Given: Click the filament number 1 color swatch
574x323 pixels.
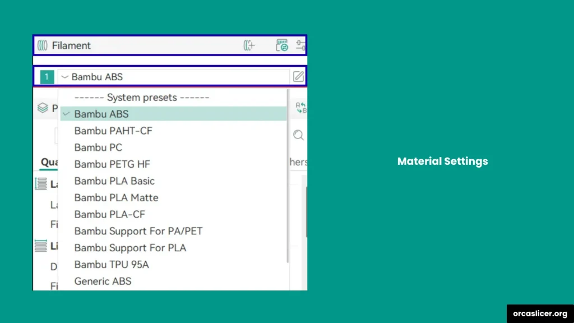Looking at the screenshot, I should point(47,77).
